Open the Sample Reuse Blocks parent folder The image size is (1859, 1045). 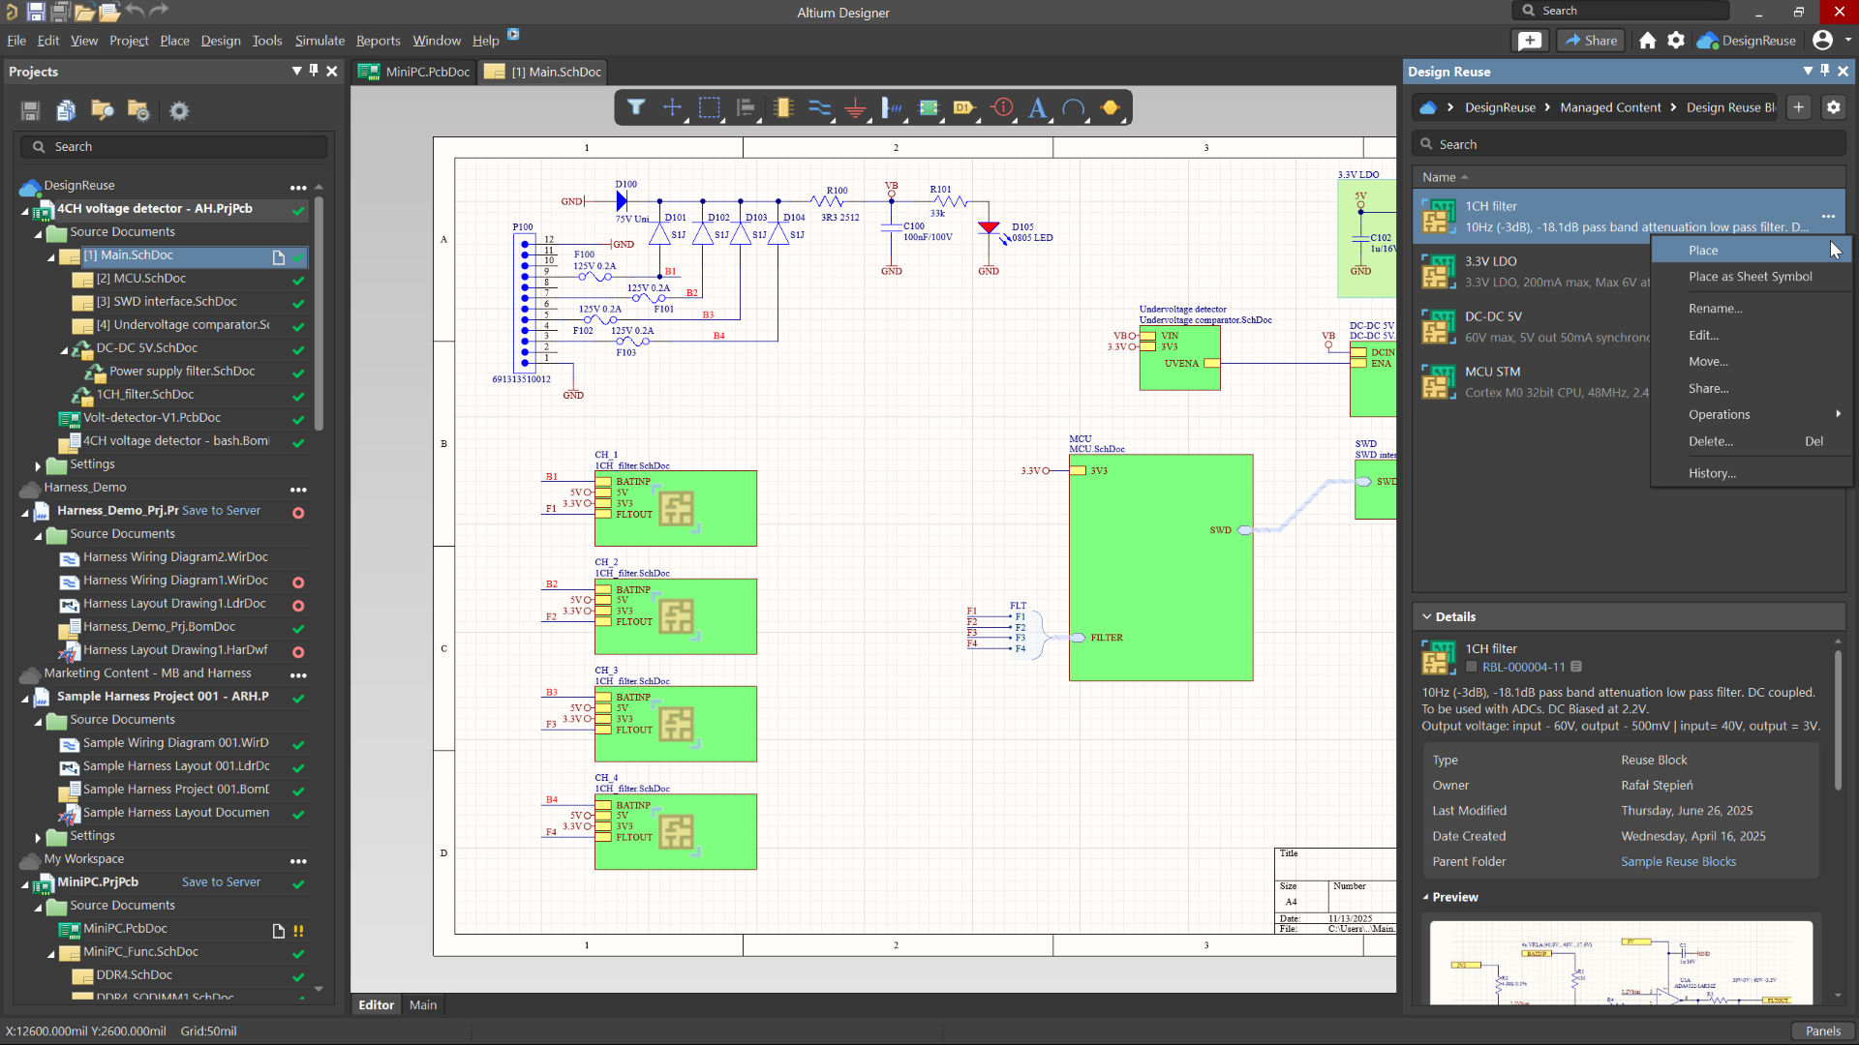(1678, 861)
